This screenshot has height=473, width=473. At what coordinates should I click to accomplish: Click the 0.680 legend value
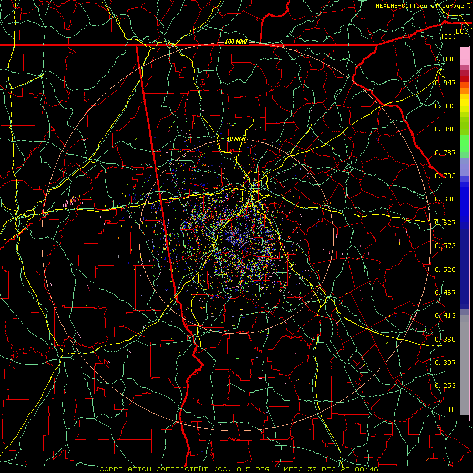(445, 199)
